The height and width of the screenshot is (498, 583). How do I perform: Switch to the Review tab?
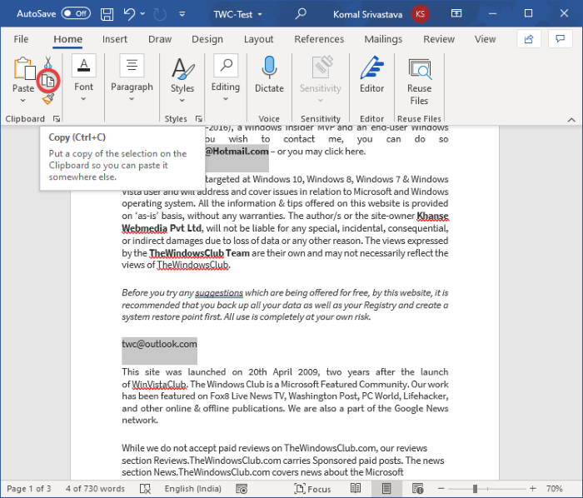439,39
